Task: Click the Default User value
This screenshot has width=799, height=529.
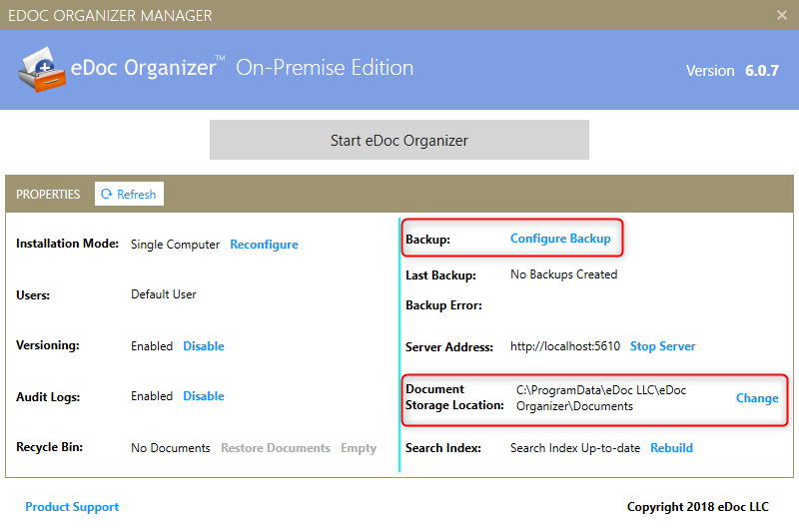Action: pos(164,294)
